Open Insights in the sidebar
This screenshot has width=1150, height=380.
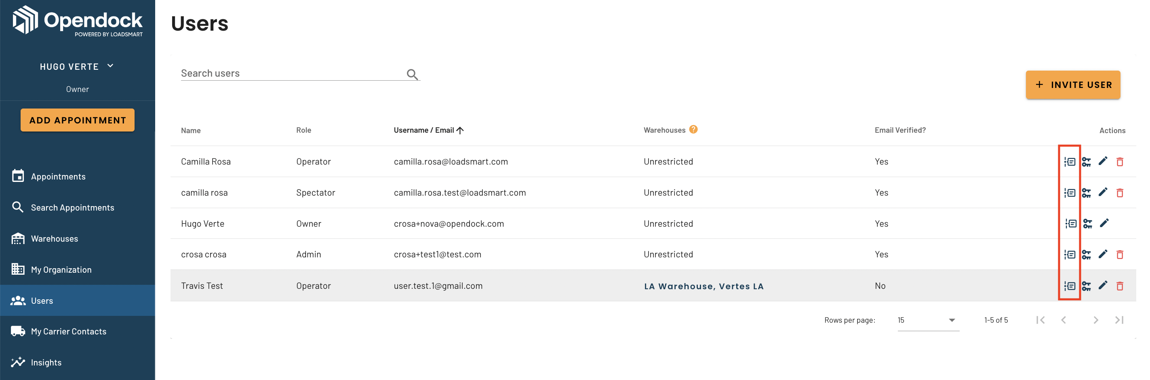point(77,363)
